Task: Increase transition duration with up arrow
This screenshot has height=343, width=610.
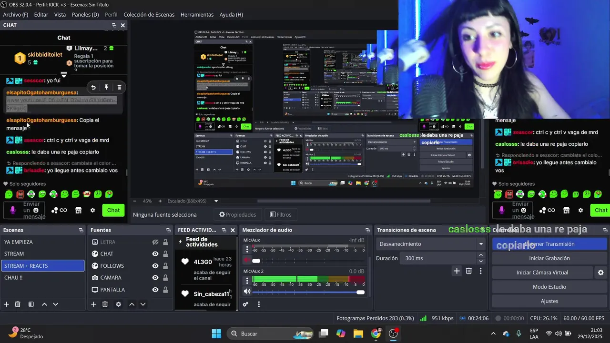Action: pyautogui.click(x=480, y=255)
